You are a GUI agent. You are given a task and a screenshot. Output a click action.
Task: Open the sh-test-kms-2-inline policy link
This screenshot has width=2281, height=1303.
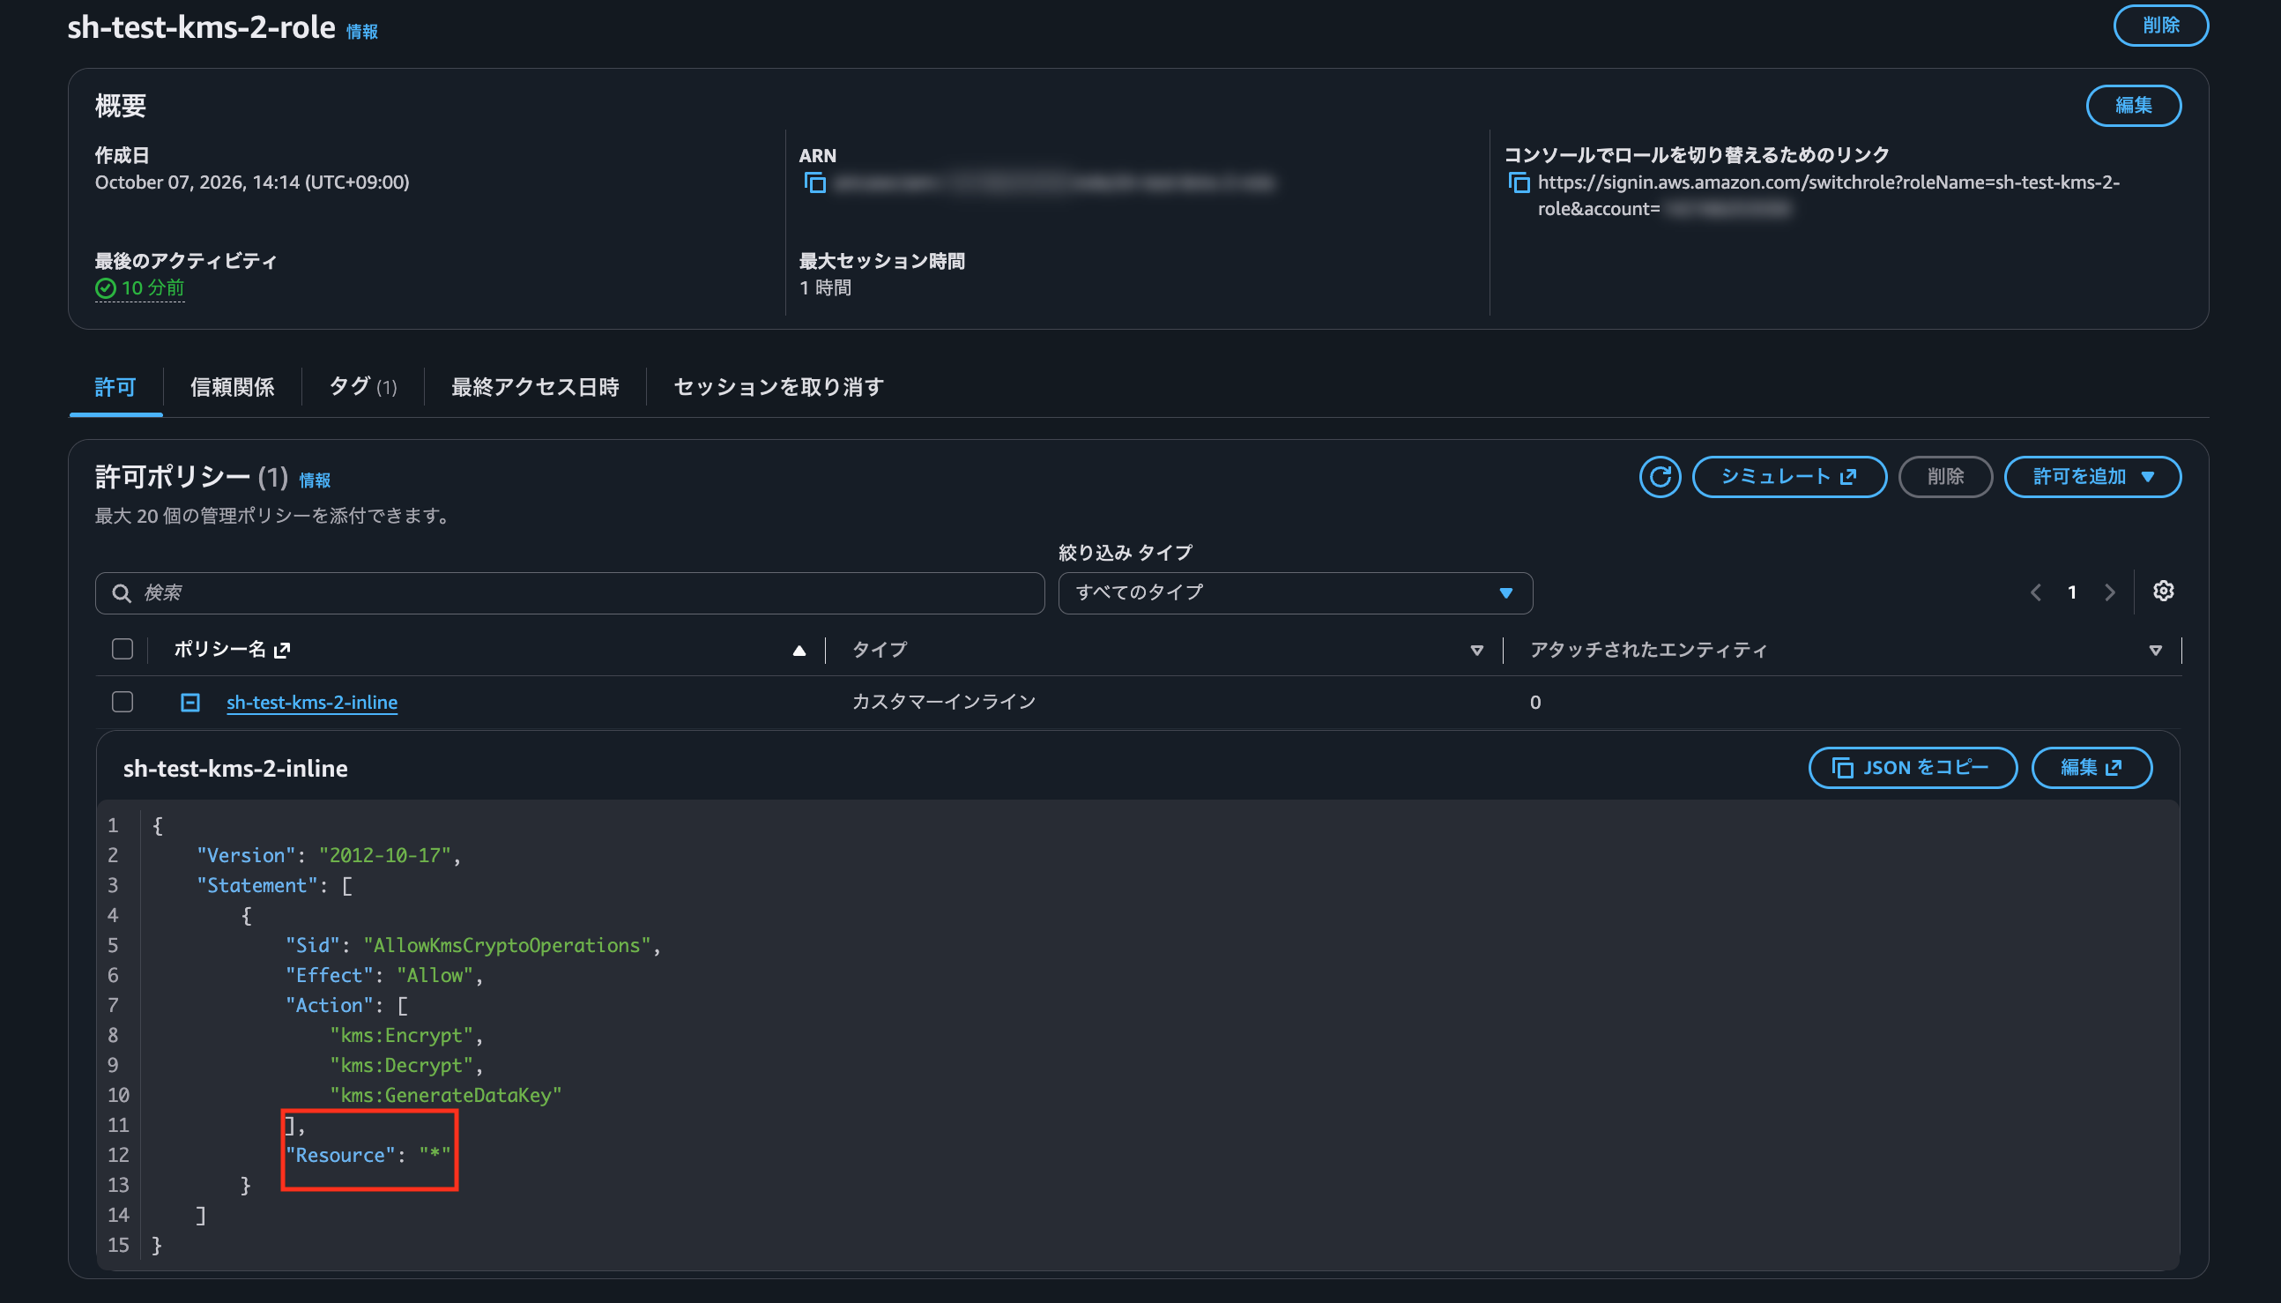pos(312,703)
